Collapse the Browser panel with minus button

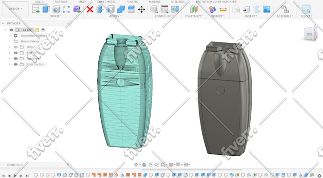[68, 23]
